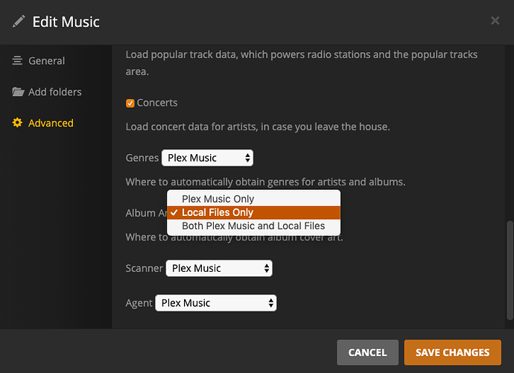Click the pencil icon beside Edit Music
Screen dimensions: 514x373
coord(19,21)
